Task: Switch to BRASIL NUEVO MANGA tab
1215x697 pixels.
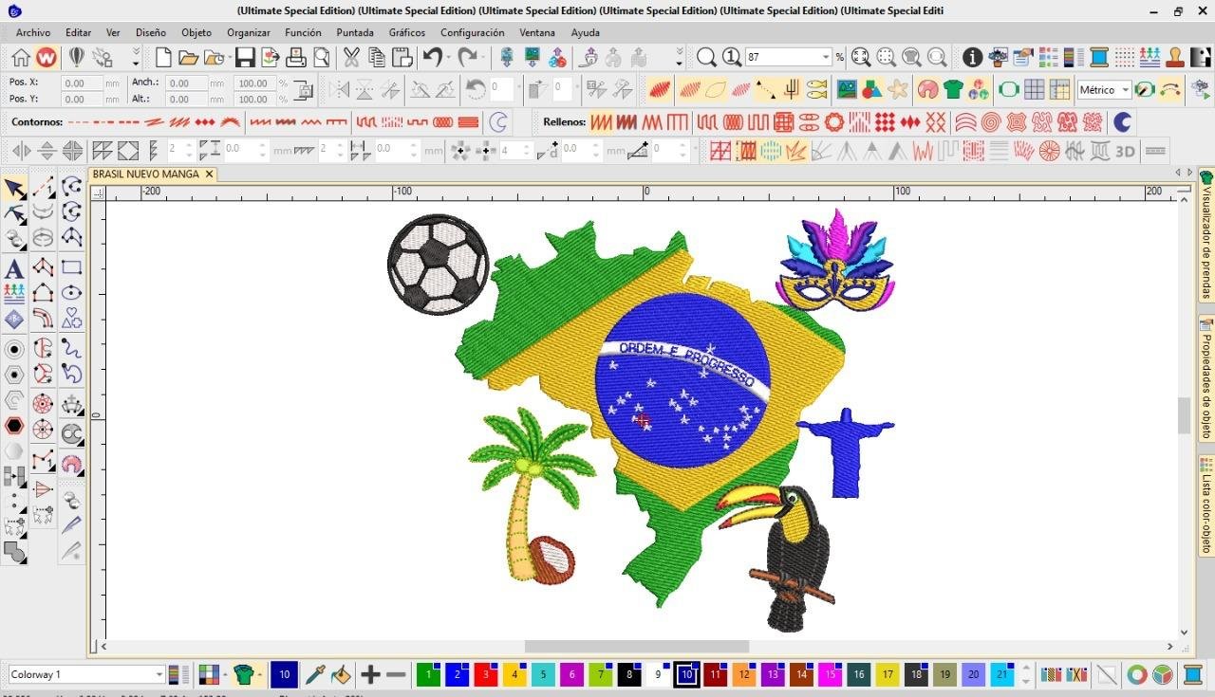Action: point(146,174)
